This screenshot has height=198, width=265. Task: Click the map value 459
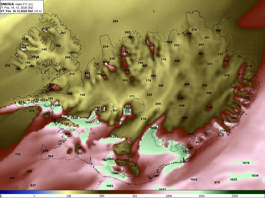(x=70, y=94)
